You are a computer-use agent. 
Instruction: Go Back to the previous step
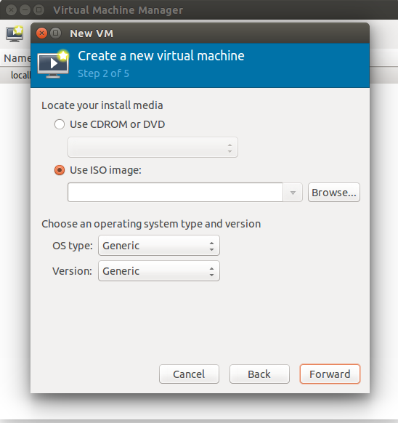pyautogui.click(x=259, y=374)
